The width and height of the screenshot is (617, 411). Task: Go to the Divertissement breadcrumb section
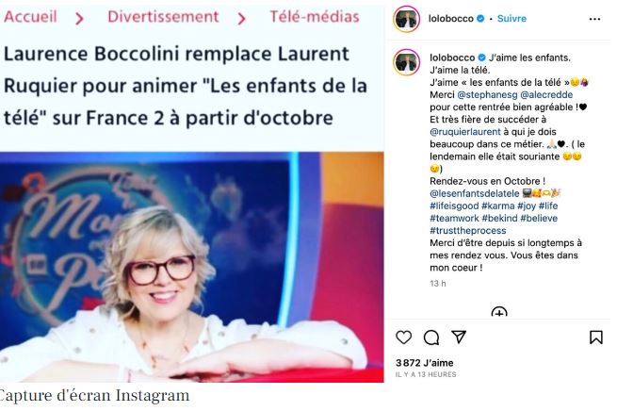163,17
